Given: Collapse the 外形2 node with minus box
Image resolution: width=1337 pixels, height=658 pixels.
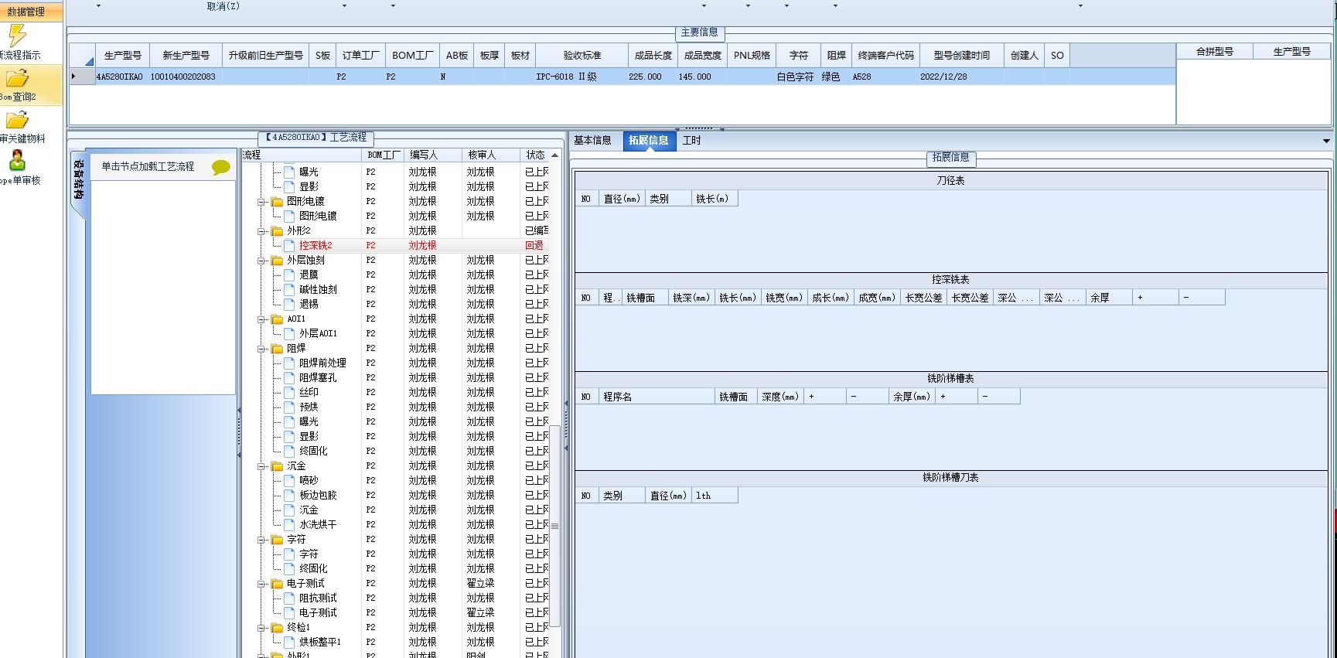Looking at the screenshot, I should click(x=261, y=231).
